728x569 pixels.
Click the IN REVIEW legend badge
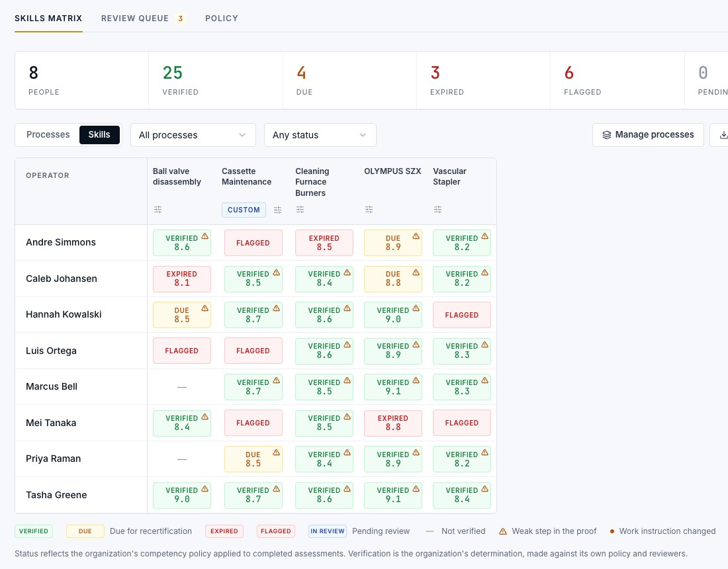pos(328,531)
